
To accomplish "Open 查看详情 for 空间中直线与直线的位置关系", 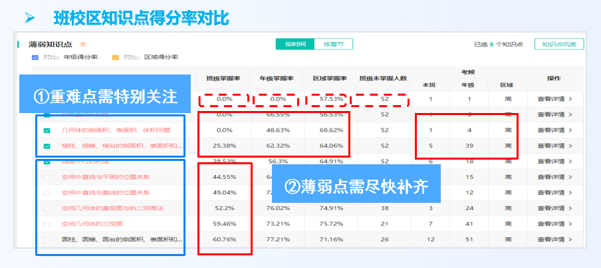I will click(554, 193).
